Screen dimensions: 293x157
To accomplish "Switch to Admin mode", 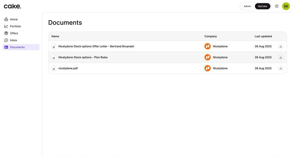I will [247, 6].
